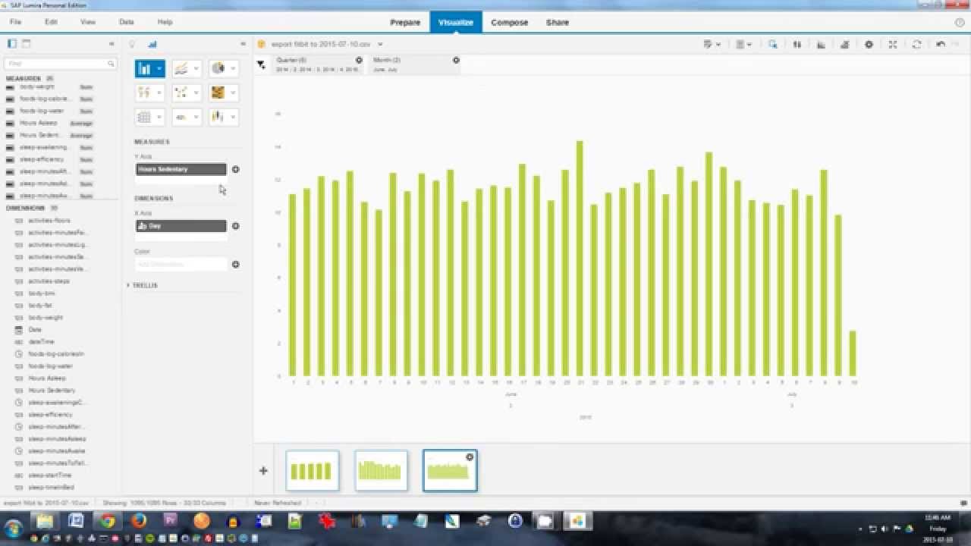The image size is (971, 546).
Task: Select sleep-efficiency in Dimensions list
Action: 50,415
